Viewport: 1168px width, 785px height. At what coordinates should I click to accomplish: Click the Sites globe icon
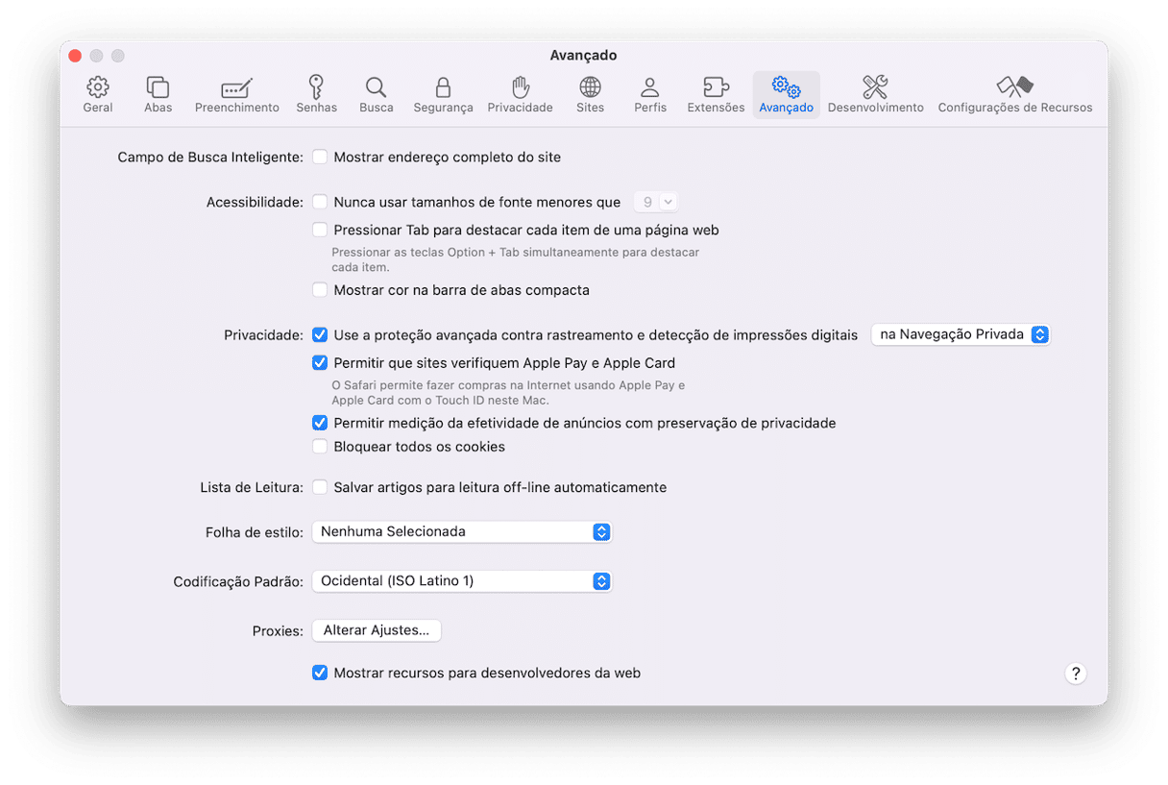click(590, 87)
